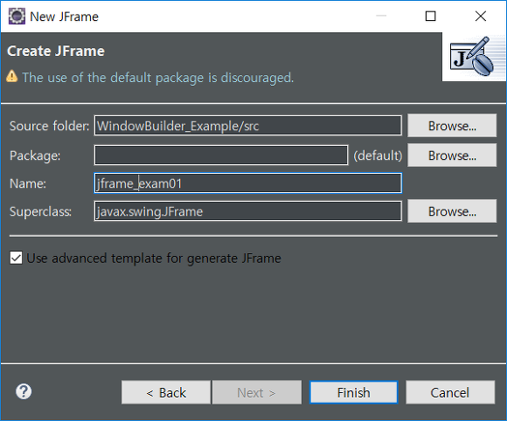The width and height of the screenshot is (507, 421).
Task: Click the default package warning message
Action: pos(158,78)
